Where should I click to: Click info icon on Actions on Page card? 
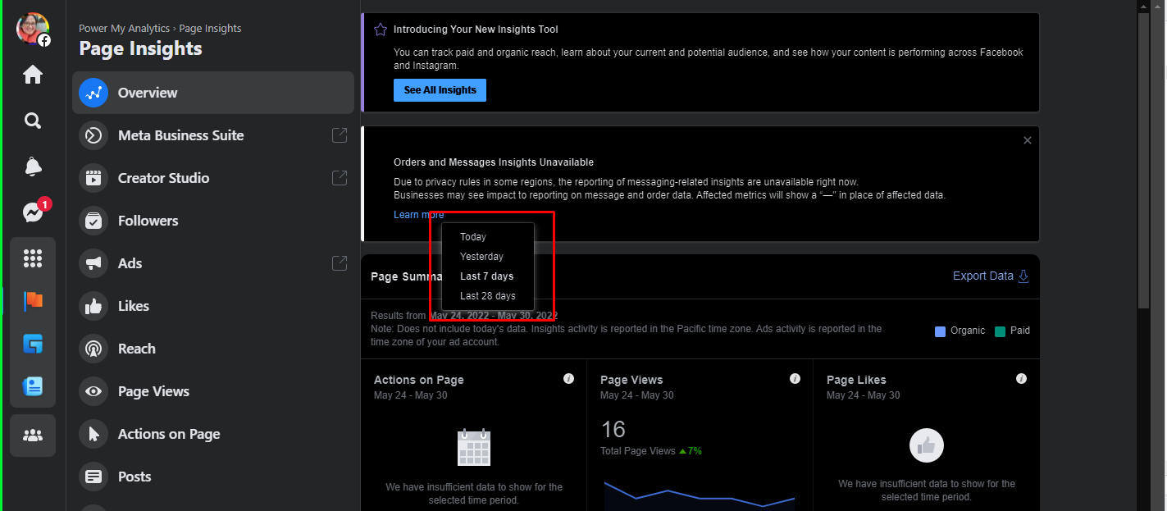click(x=568, y=379)
